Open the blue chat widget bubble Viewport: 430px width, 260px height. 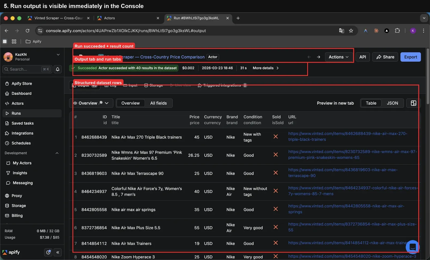[413, 247]
